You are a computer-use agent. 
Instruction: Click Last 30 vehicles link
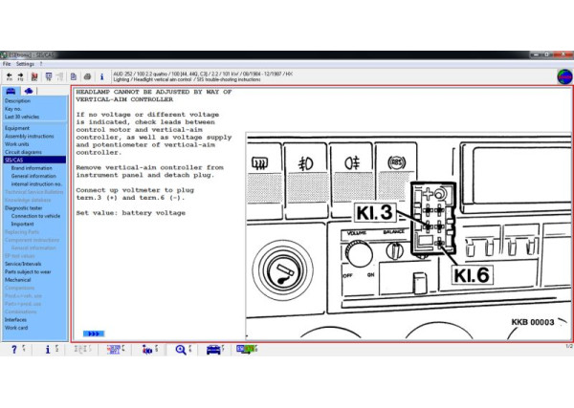point(21,116)
